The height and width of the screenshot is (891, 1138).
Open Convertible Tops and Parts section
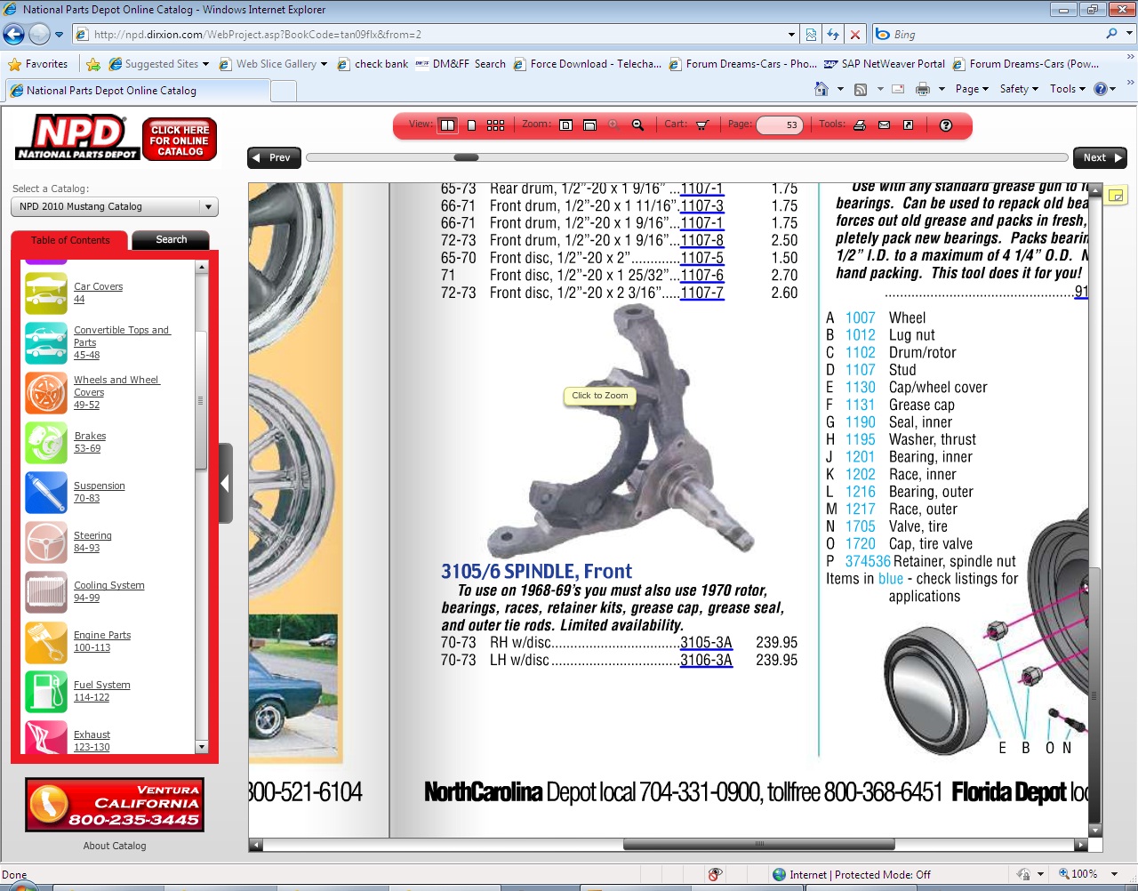[121, 336]
